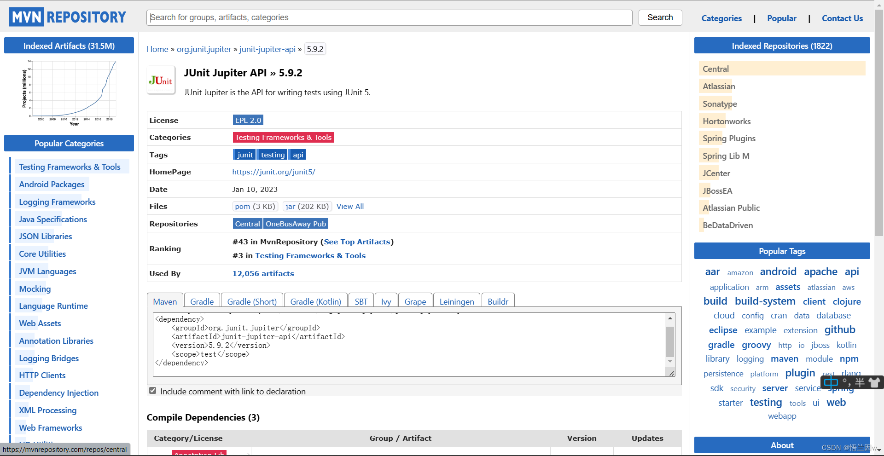The image size is (884, 456).
Task: Open View All files link
Action: (x=350, y=207)
